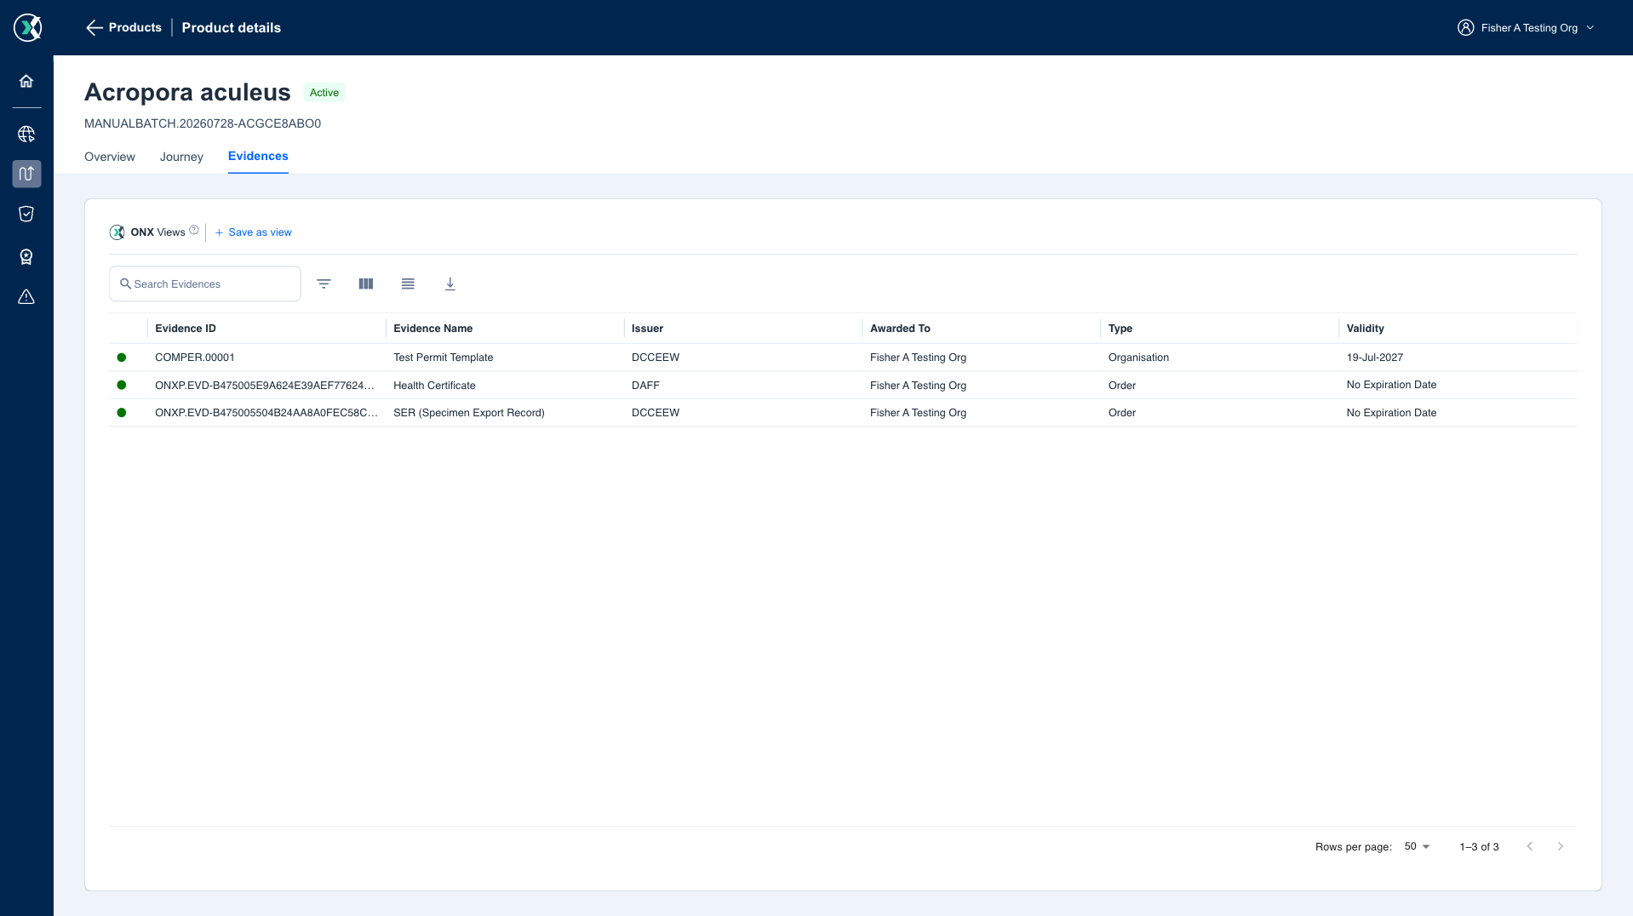Click the SER (Specimen Export Record) cell
The height and width of the screenshot is (916, 1633).
469,413
